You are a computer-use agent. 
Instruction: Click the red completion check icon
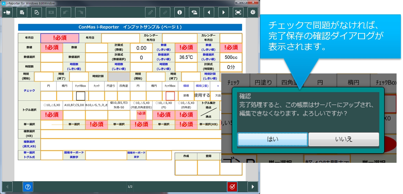click(x=232, y=186)
